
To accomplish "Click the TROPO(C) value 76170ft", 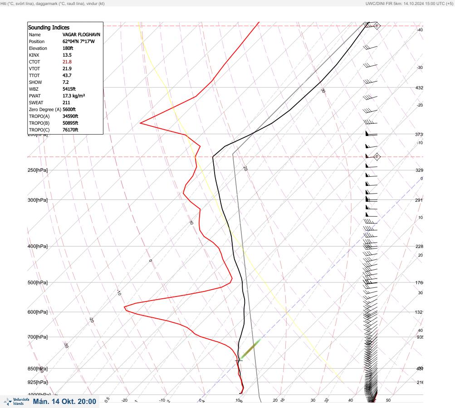I will tap(70, 130).
